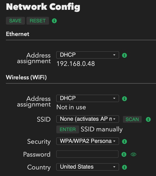Click the info icon beside SCAN button
Viewport: 156px width, 176px height.
[148, 119]
